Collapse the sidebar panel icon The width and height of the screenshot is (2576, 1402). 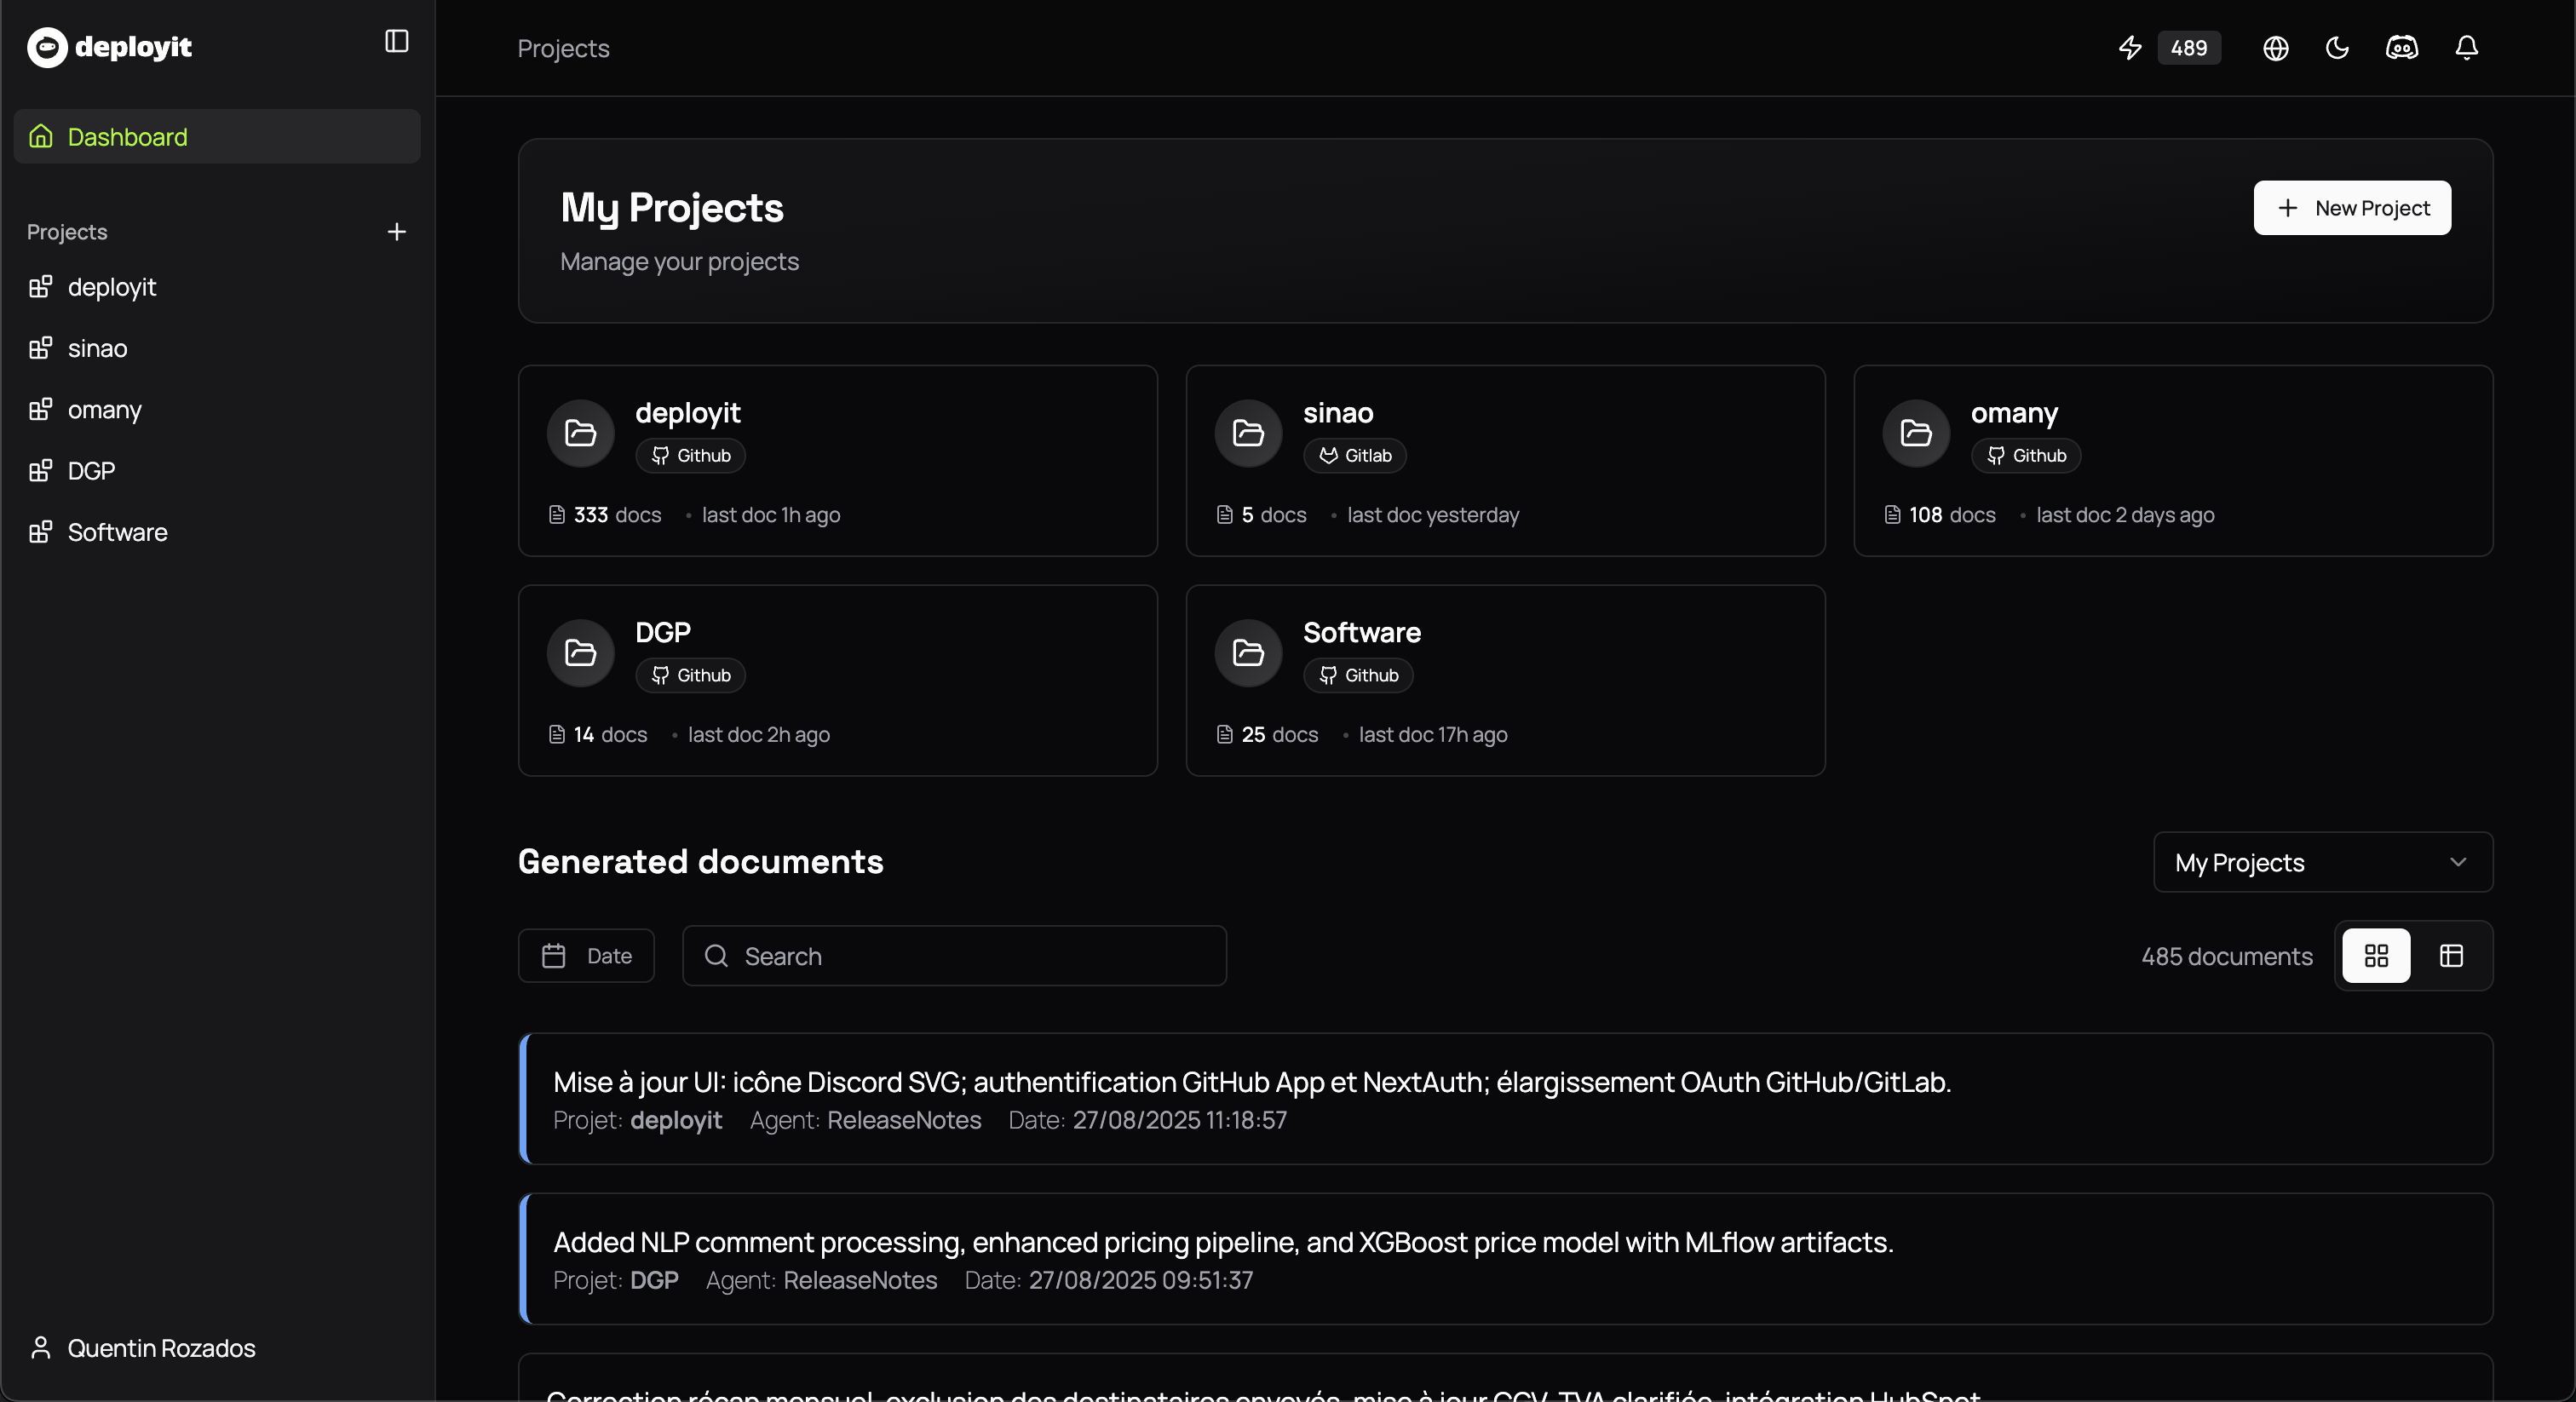tap(397, 41)
